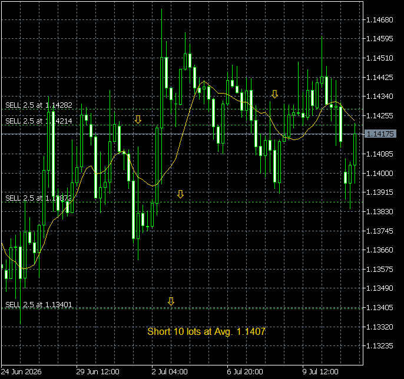
Task: Click the '2 Jul 04:00' time axis label
Action: 170,372
